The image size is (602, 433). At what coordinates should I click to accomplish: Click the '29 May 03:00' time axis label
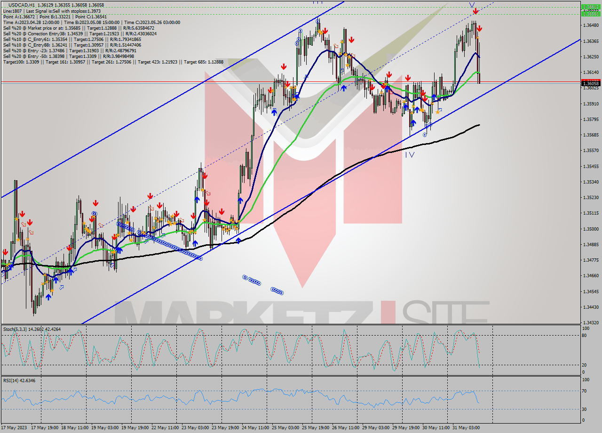pyautogui.click(x=376, y=428)
